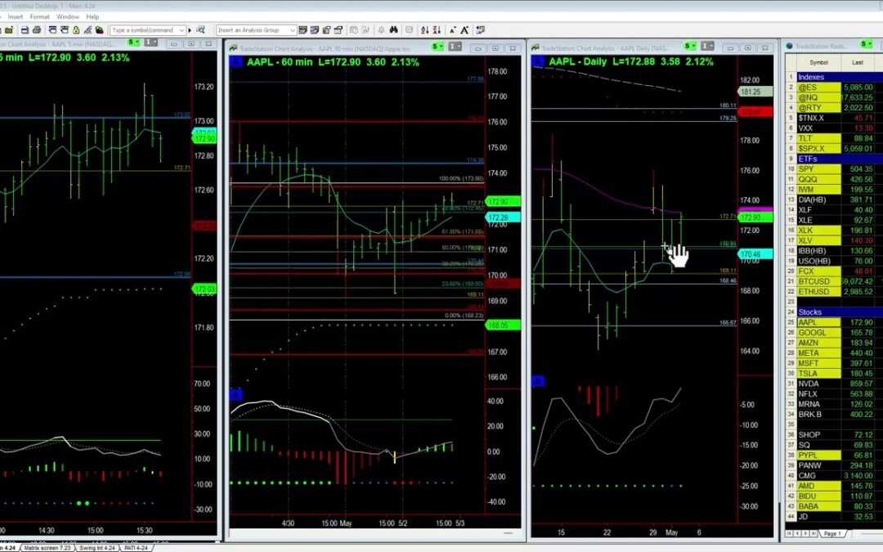Click the blue box icon beside AAPL - 60 min title
Viewport: 883px width, 552px height.
[236, 61]
